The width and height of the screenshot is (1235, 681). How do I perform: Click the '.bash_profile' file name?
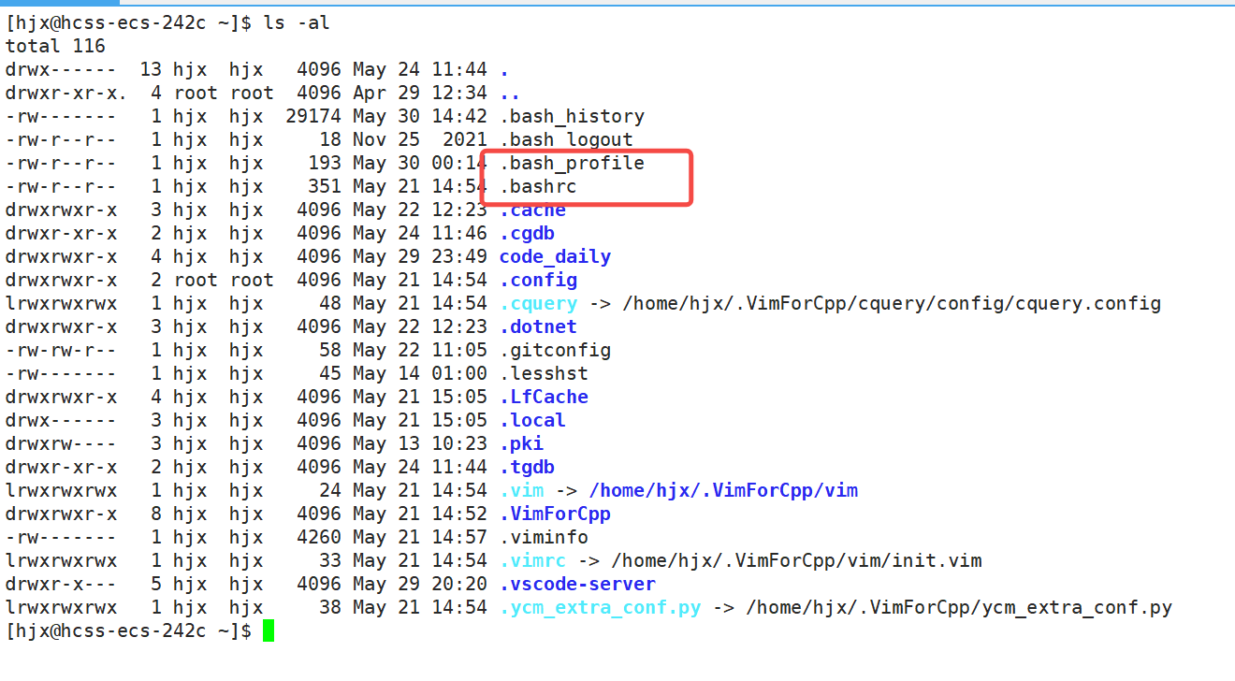[x=572, y=164]
